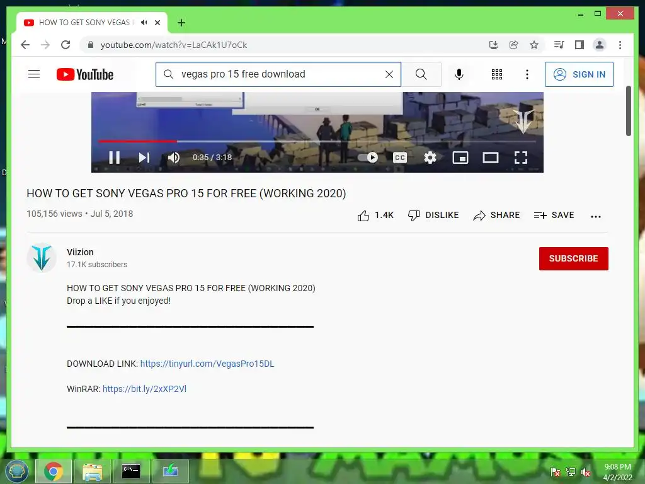The height and width of the screenshot is (484, 645).
Task: Click the DISLIKE button
Action: 433,216
